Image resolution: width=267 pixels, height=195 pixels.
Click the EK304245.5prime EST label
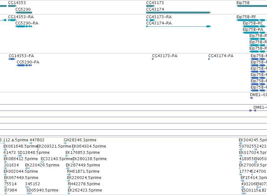253,140
